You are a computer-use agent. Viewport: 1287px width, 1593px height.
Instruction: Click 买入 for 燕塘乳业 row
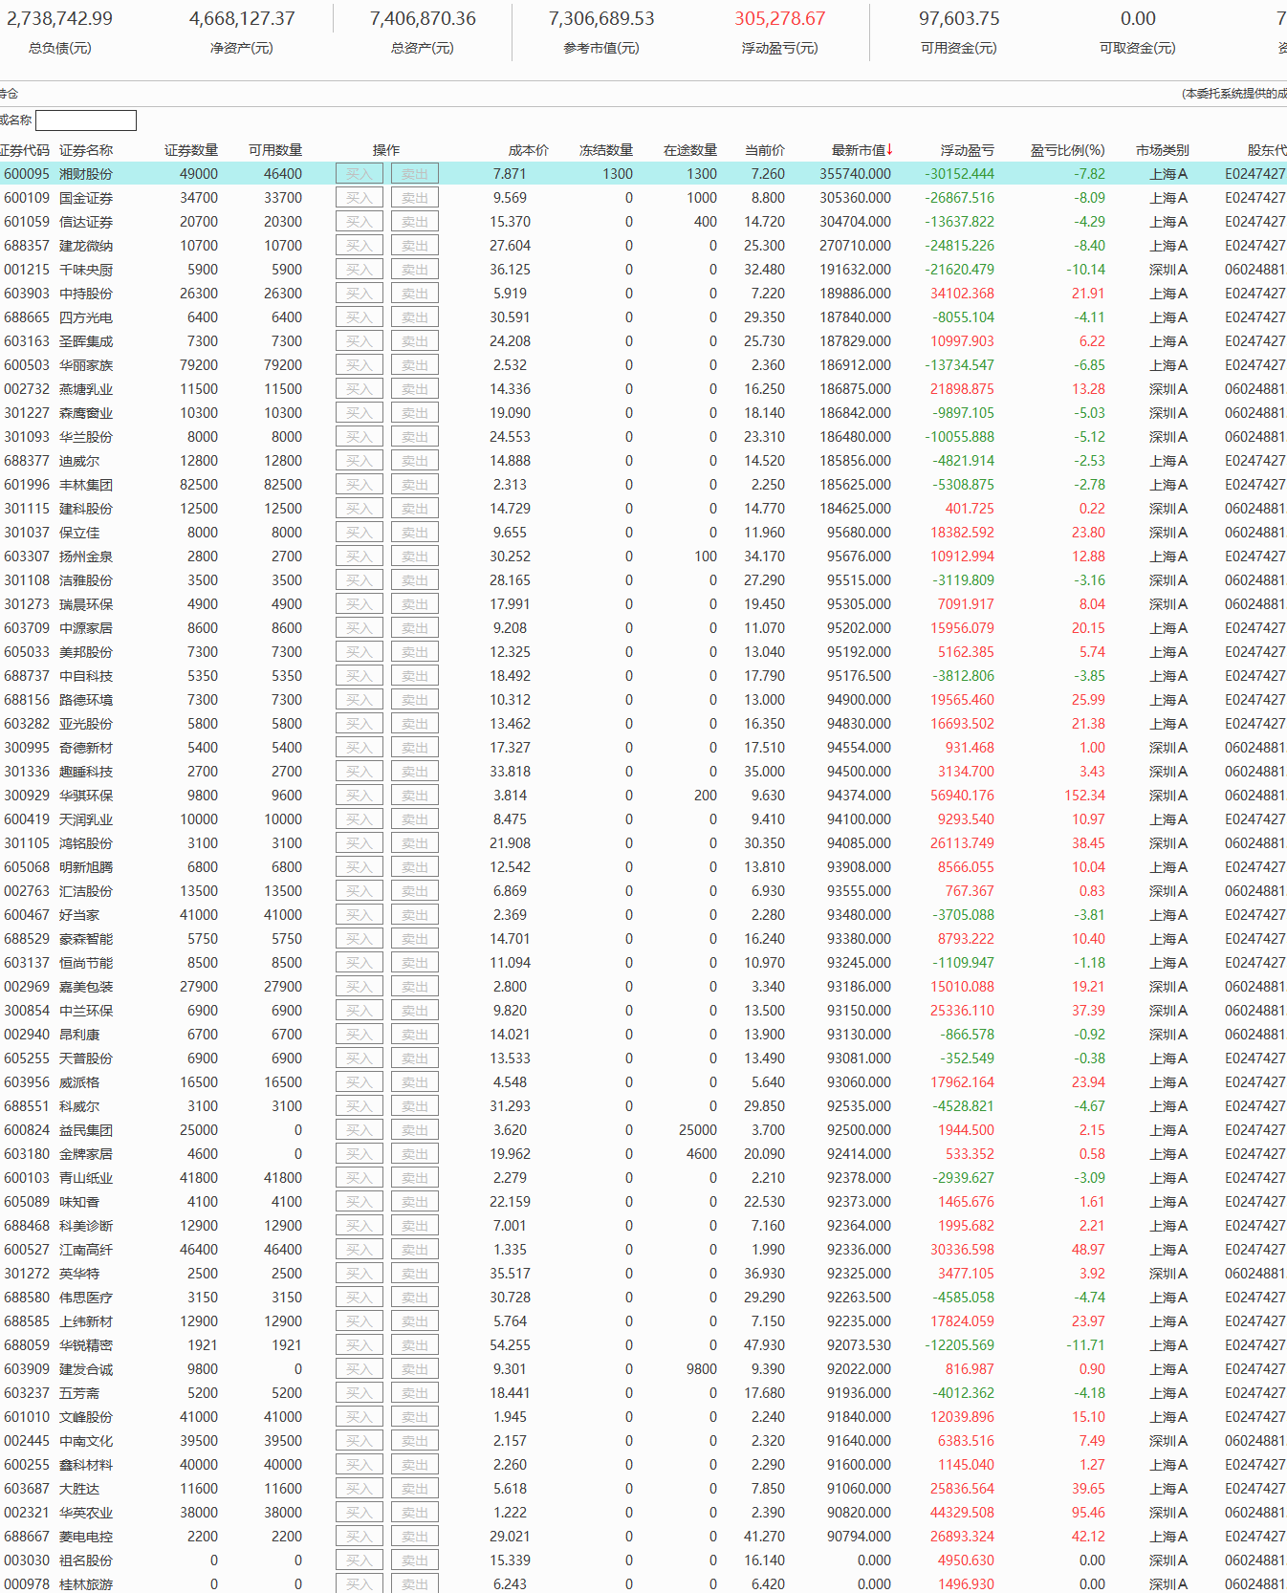pyautogui.click(x=360, y=389)
